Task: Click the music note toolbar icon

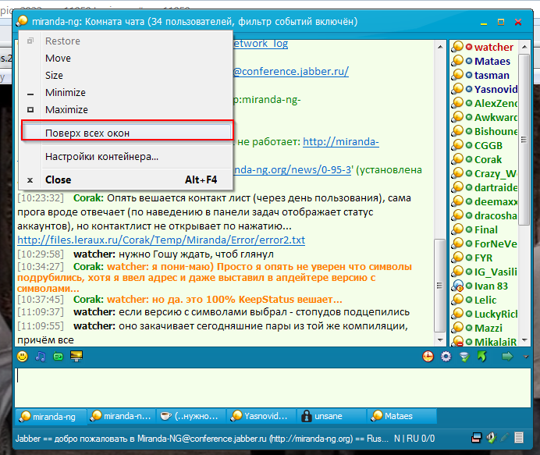Action: (41, 356)
